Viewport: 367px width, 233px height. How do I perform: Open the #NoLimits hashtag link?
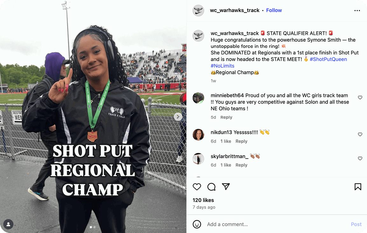pos(222,66)
